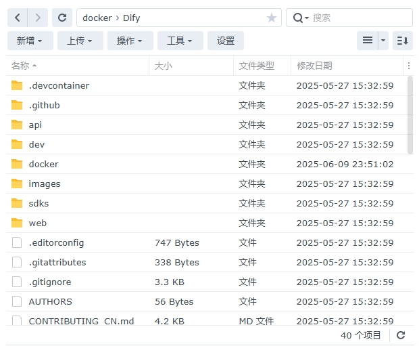Select the CONTRIBUTING_CN.md file name

tap(81, 321)
